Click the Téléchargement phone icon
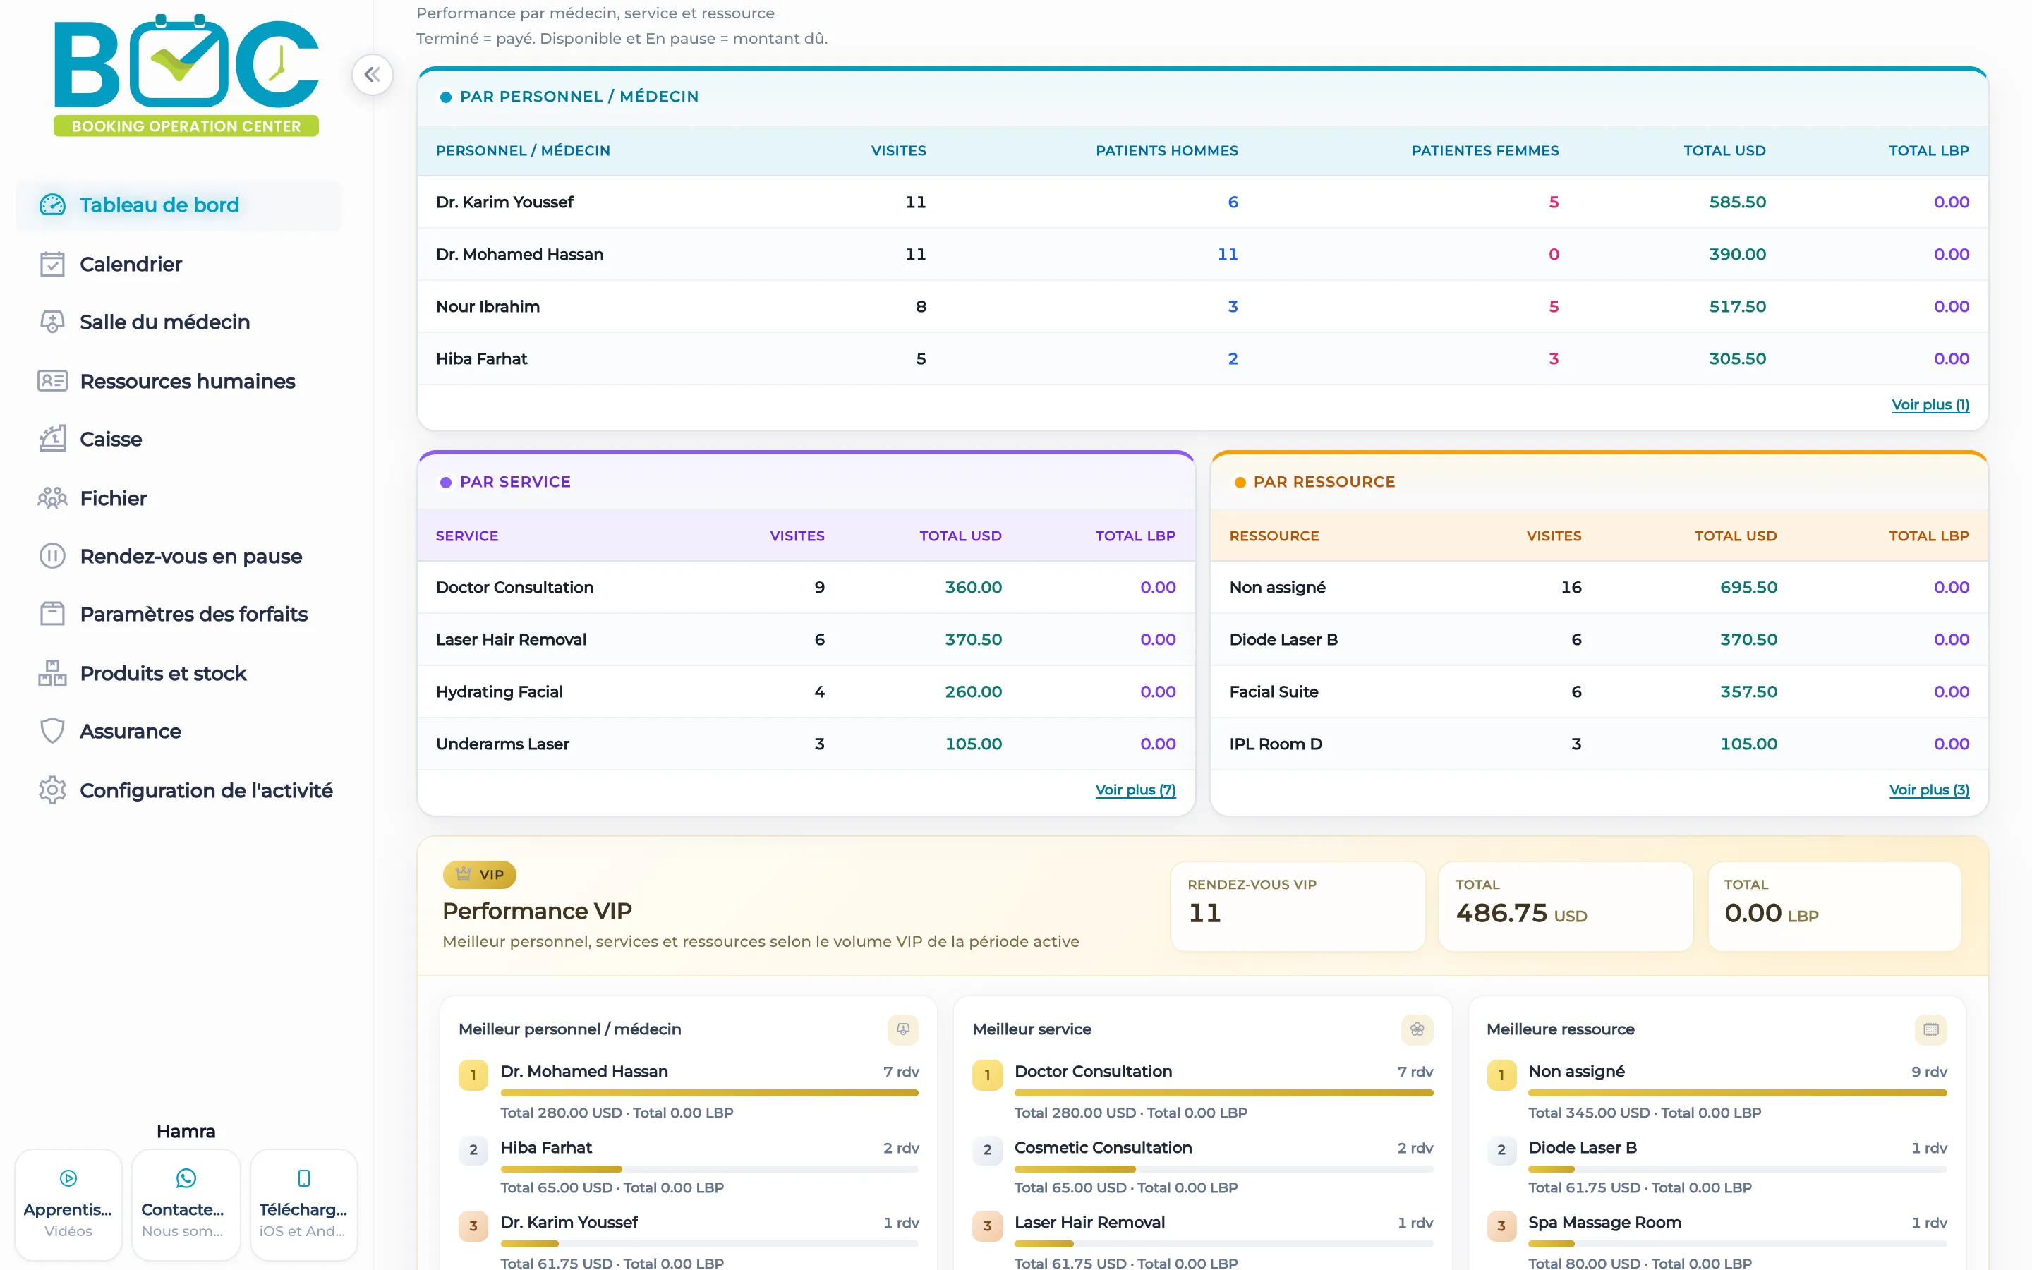 (x=304, y=1178)
